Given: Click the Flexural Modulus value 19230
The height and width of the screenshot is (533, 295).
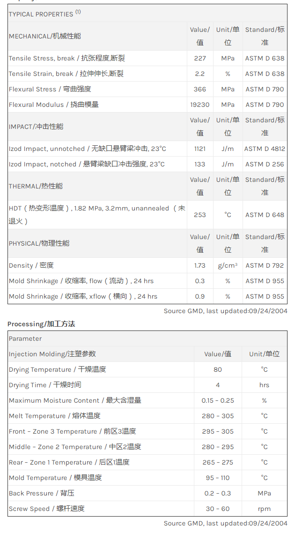Looking at the screenshot, I should 200,105.
